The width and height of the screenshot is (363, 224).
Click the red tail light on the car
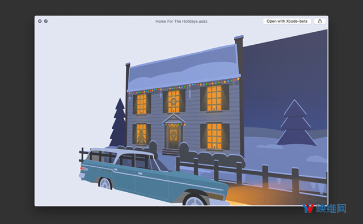click(81, 168)
